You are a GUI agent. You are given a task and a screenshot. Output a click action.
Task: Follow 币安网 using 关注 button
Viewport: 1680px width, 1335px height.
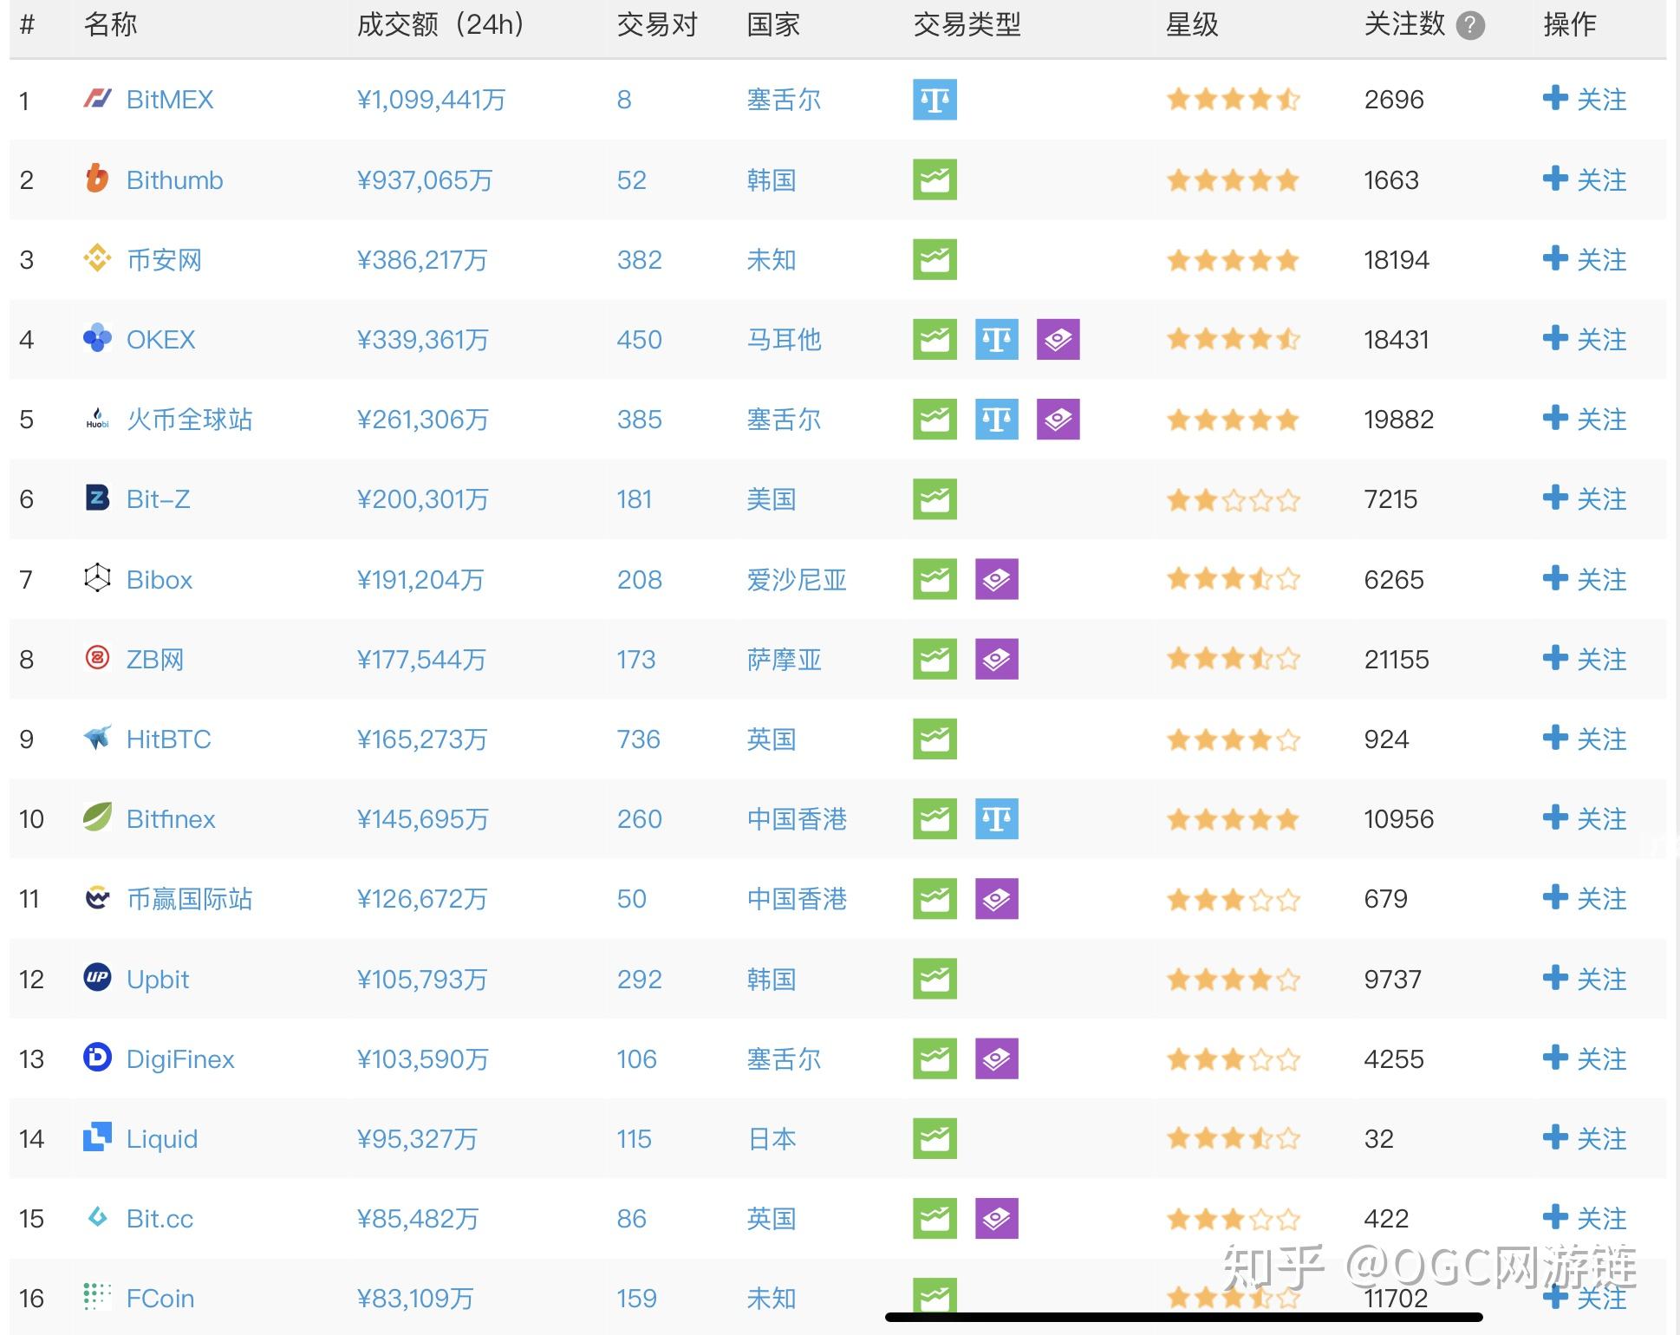[1585, 259]
